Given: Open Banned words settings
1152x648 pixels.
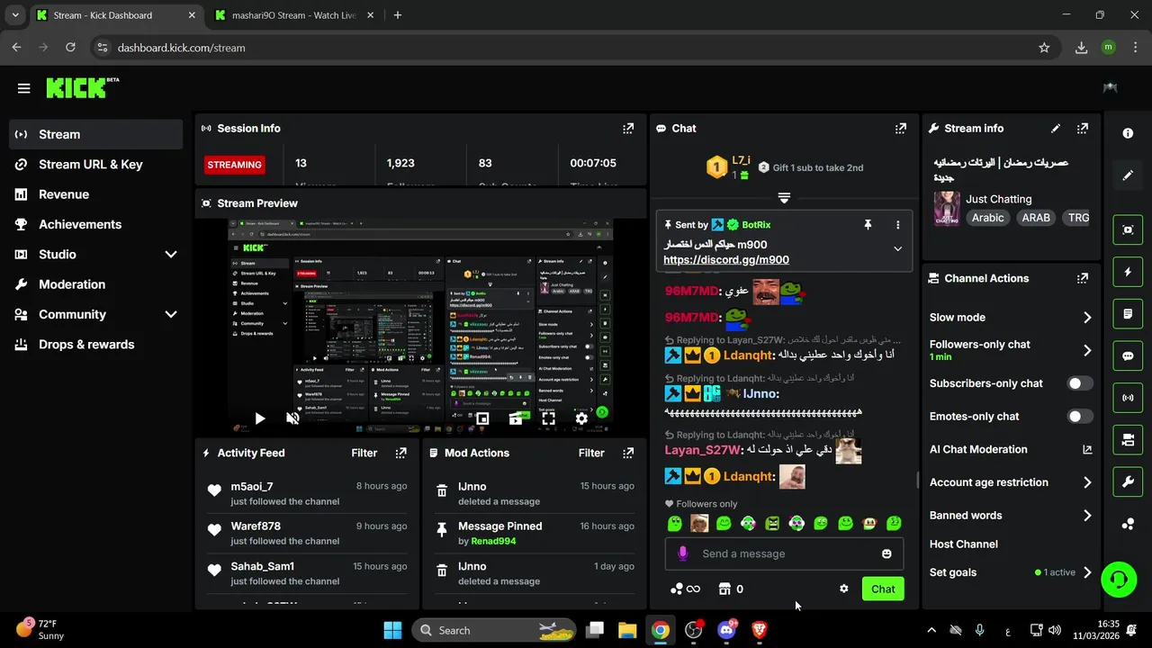Looking at the screenshot, I should [1011, 516].
